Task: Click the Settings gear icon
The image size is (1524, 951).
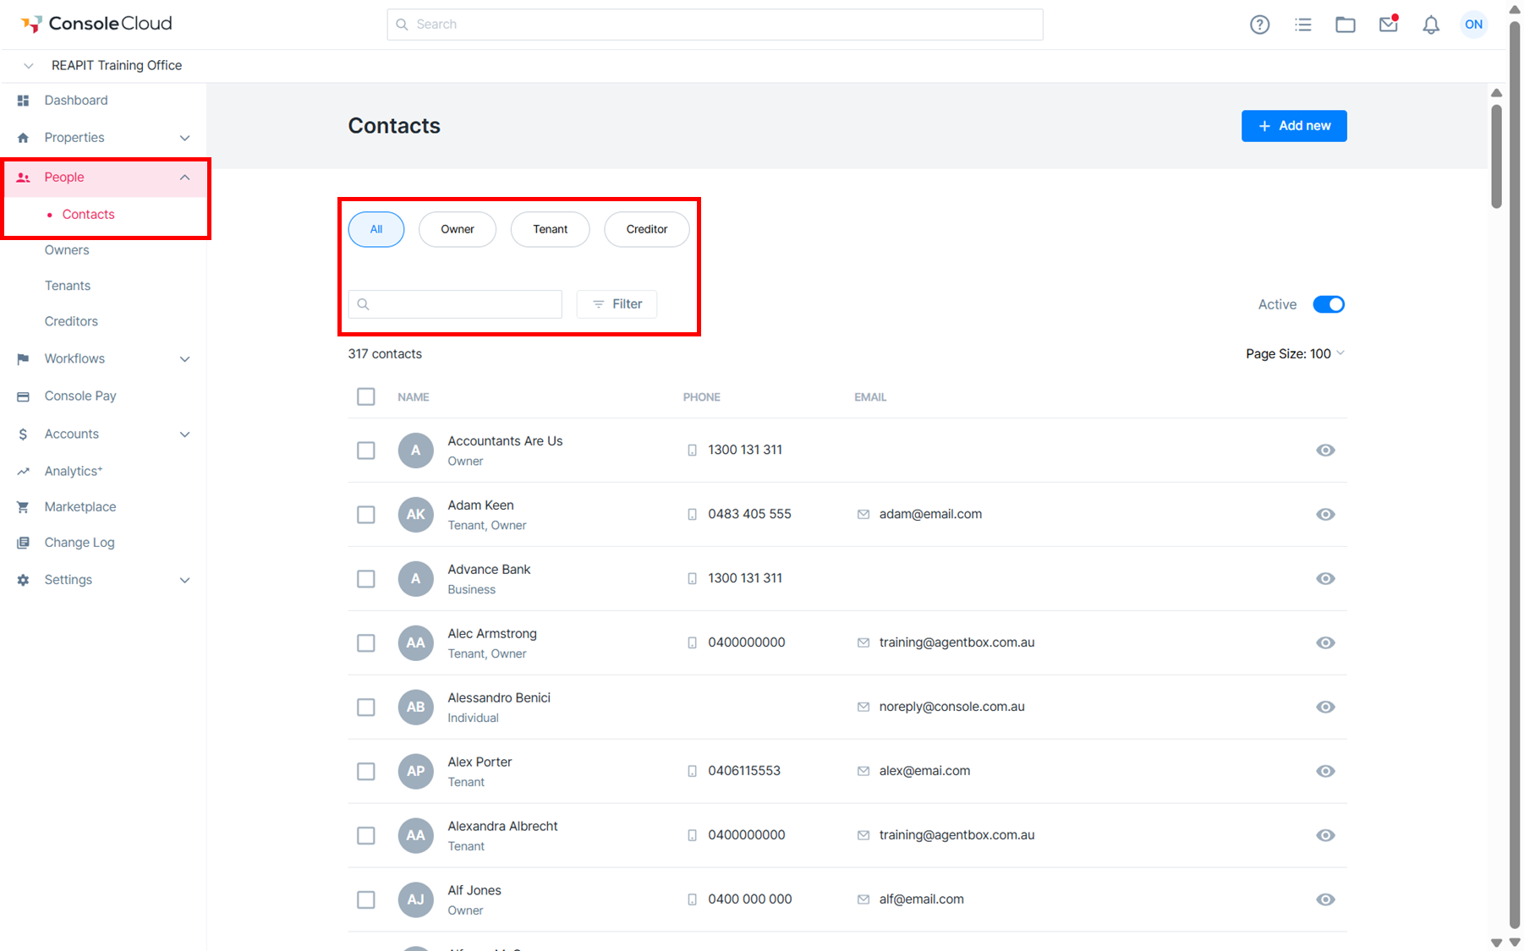Action: click(24, 580)
